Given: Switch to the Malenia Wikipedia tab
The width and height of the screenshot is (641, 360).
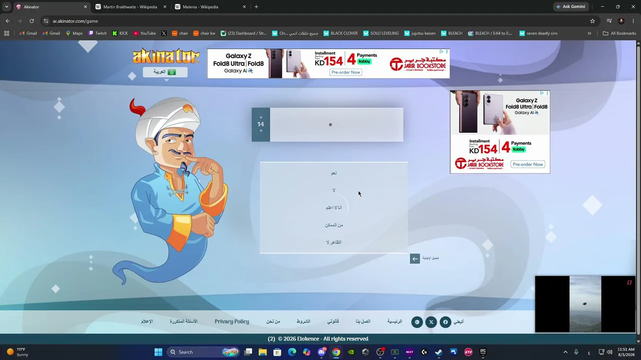Looking at the screenshot, I should click(210, 7).
